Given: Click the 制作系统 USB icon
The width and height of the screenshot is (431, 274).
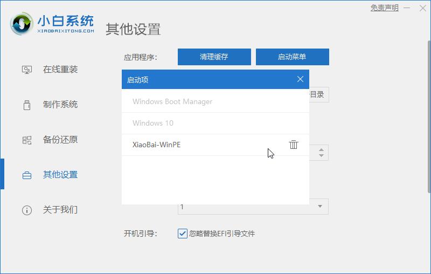Looking at the screenshot, I should point(26,105).
